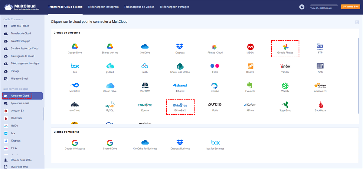The height and width of the screenshot is (169, 363).
Task: Choose box for Business
Action: pos(215,145)
